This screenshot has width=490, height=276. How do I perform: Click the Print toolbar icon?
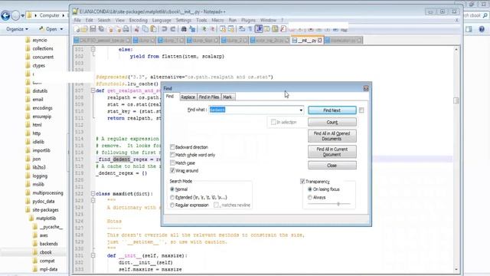[126, 29]
